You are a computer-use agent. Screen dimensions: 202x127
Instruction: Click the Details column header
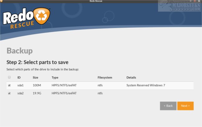[x=131, y=77]
